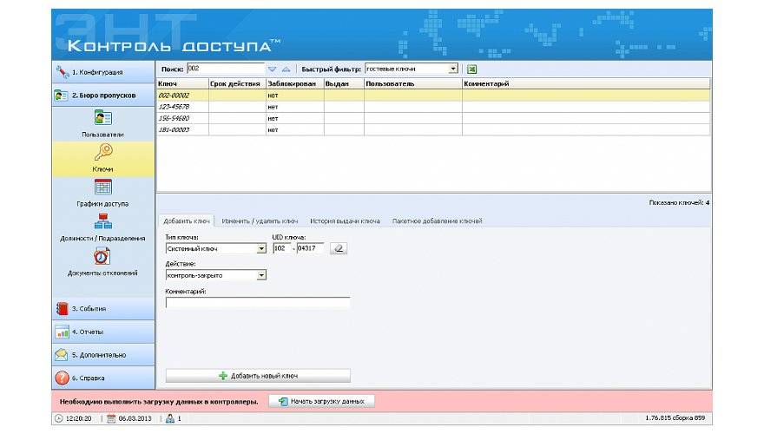Open Документы отклонений icon
Viewport: 764px width, 434px height.
tap(103, 257)
